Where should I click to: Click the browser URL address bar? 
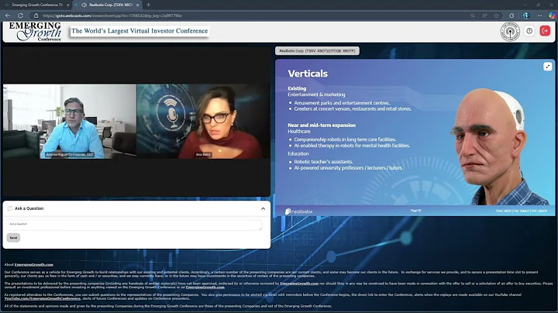pyautogui.click(x=249, y=15)
